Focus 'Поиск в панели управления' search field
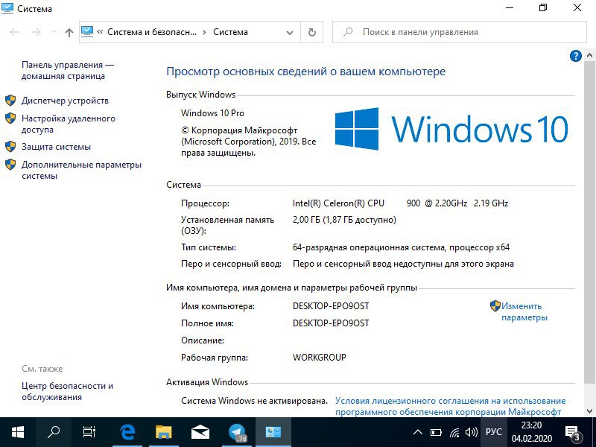Viewport: 596px width, 447px height. pyautogui.click(x=460, y=32)
